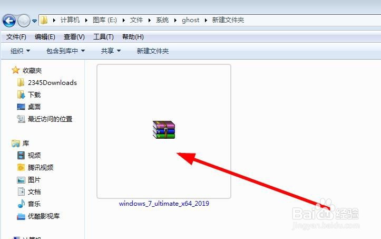Click the 桌面 desktop icon
The height and width of the screenshot is (239, 381).
point(21,107)
